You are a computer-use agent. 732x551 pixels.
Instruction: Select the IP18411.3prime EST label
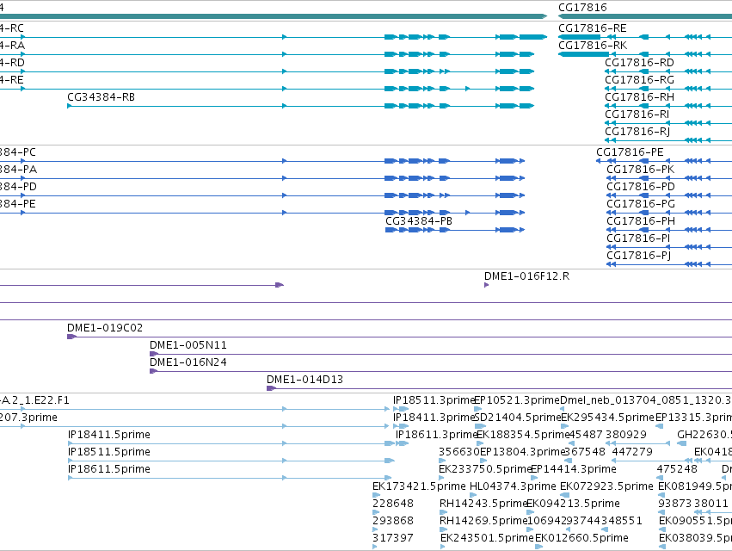pyautogui.click(x=434, y=418)
